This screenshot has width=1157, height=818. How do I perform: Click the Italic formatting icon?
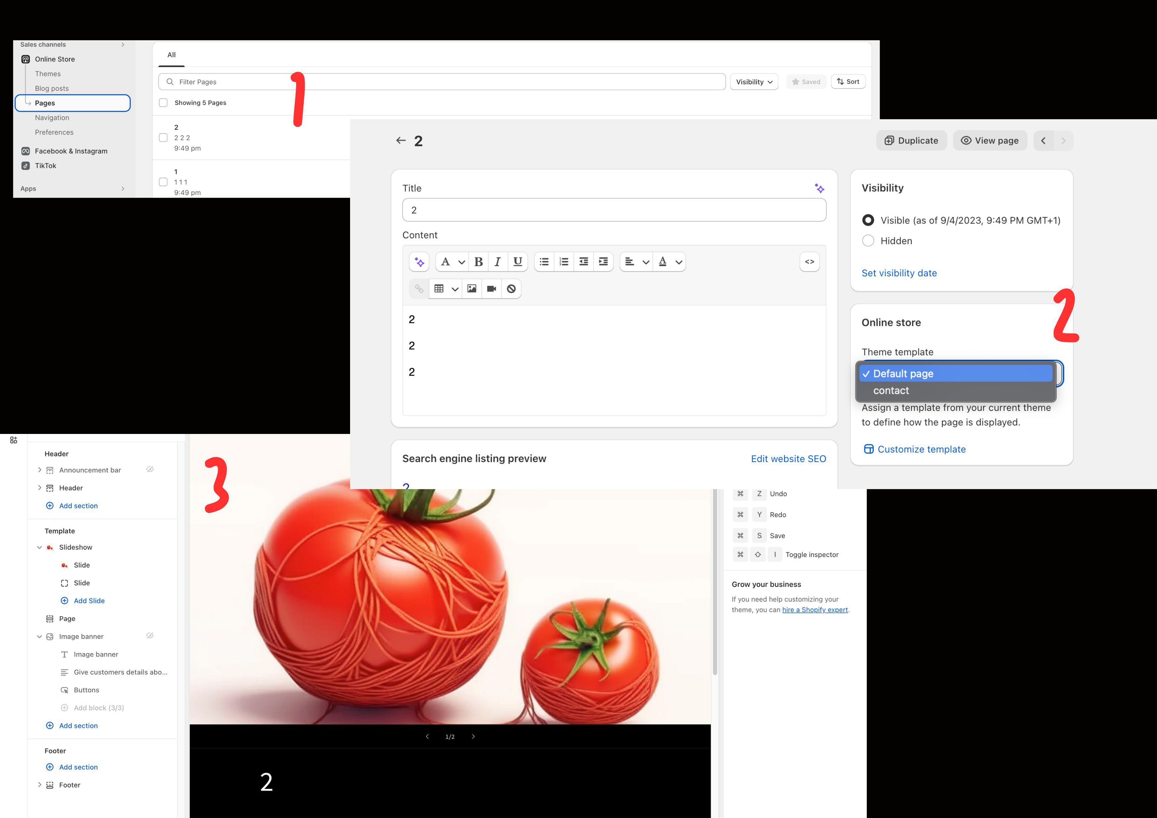pyautogui.click(x=498, y=261)
